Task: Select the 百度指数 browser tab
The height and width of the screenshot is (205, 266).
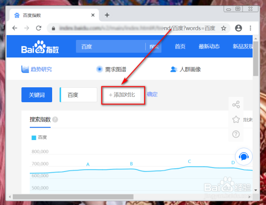Action: coord(54,15)
